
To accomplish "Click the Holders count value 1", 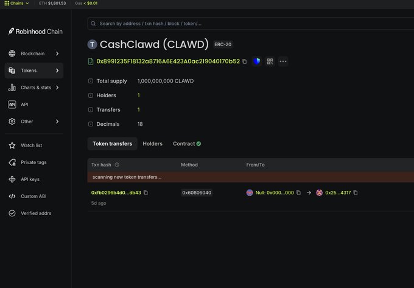I will [139, 95].
